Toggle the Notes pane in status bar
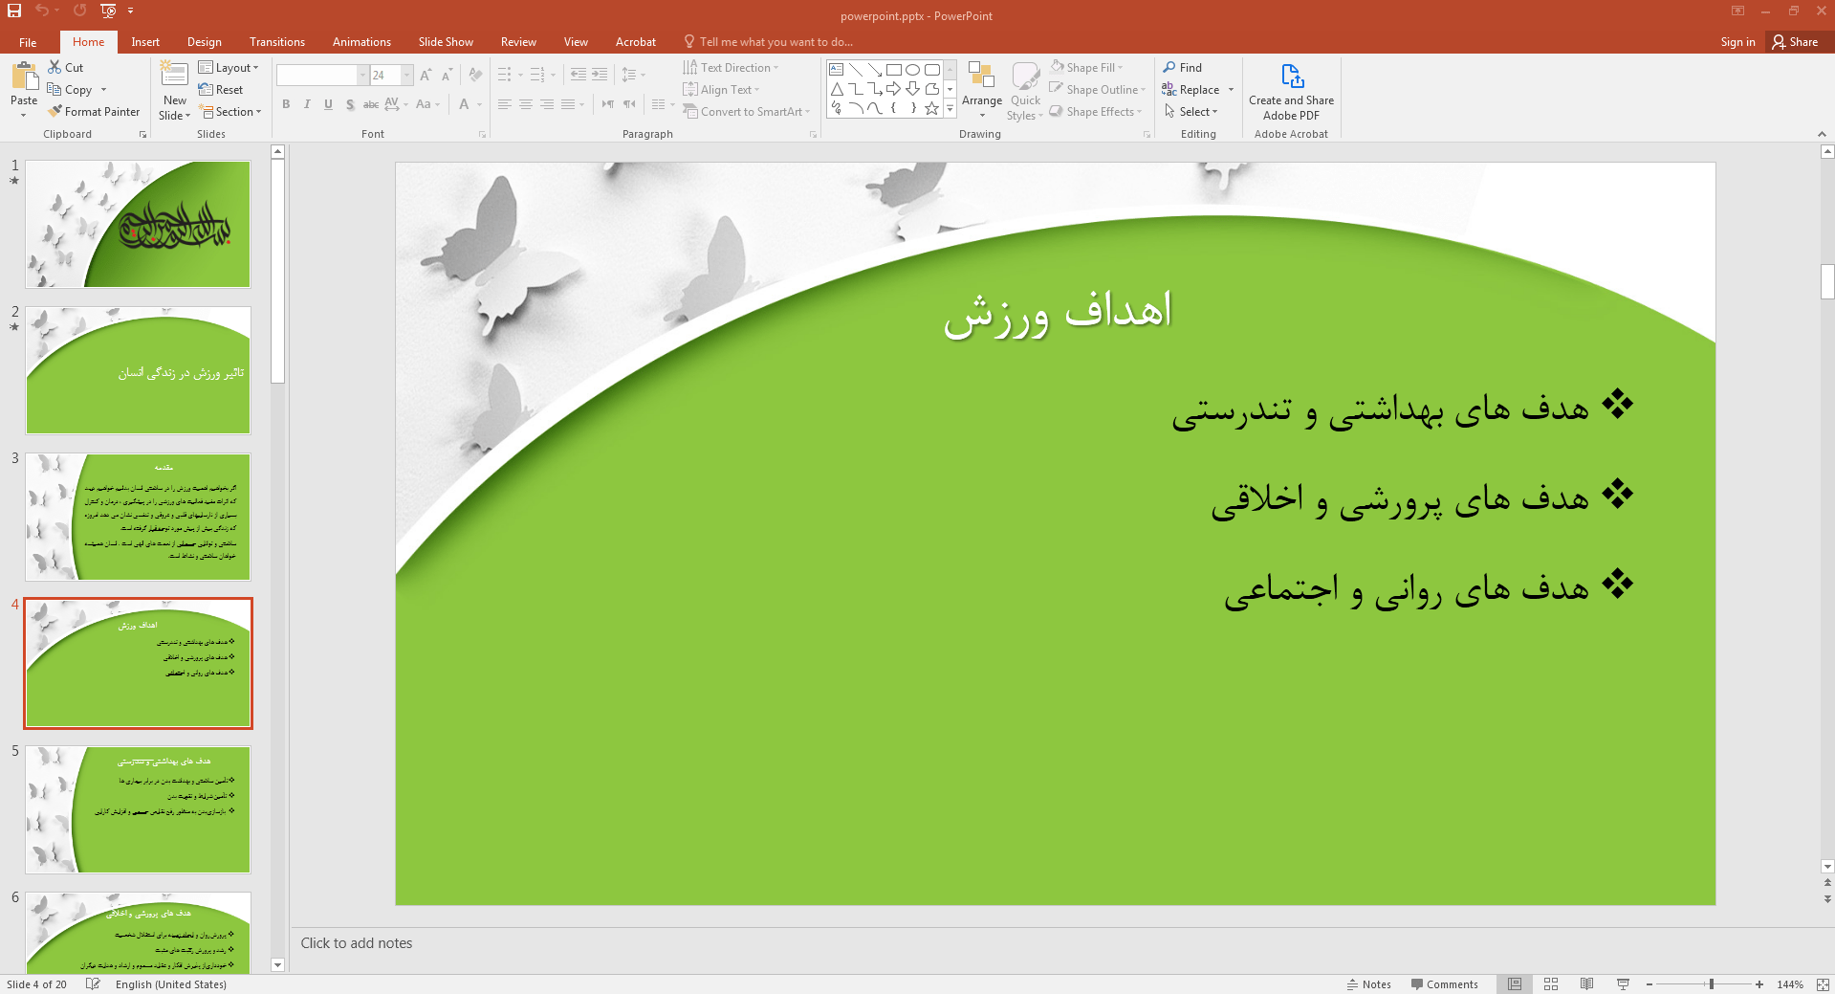 click(x=1368, y=983)
